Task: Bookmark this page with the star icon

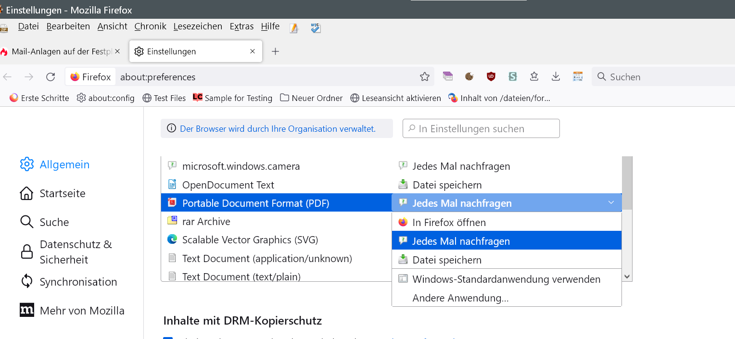Action: tap(424, 77)
